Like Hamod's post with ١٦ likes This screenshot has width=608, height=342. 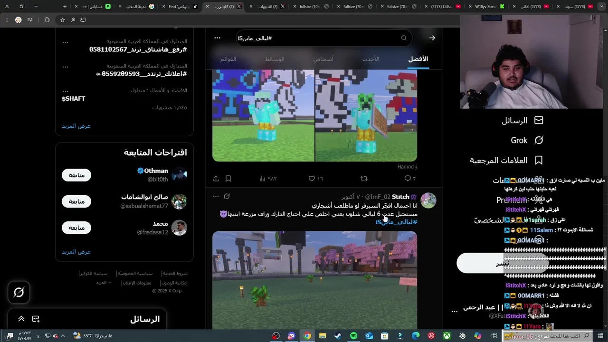pyautogui.click(x=316, y=179)
